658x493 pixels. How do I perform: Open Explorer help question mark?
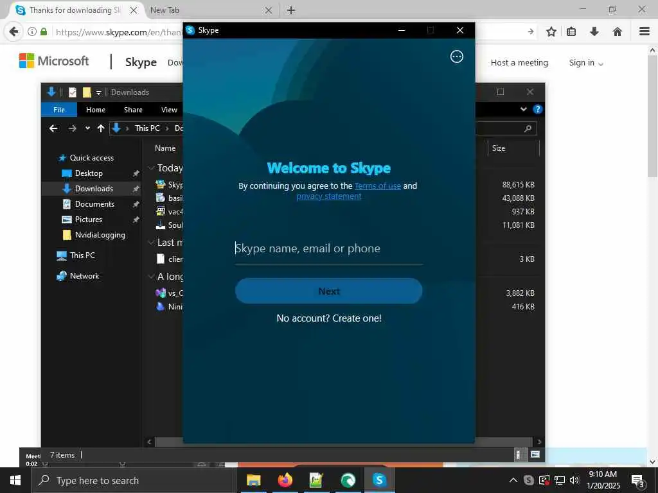(537, 109)
